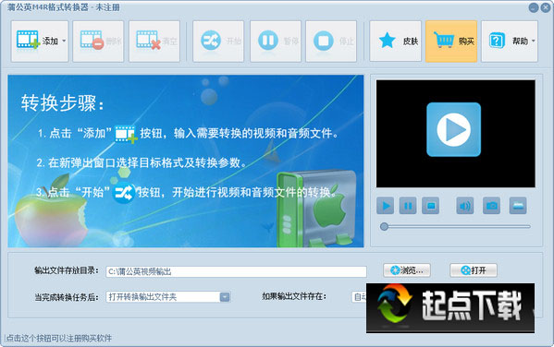
Task: Open the 如果输出文件存在 dropdown
Action: tap(359, 297)
